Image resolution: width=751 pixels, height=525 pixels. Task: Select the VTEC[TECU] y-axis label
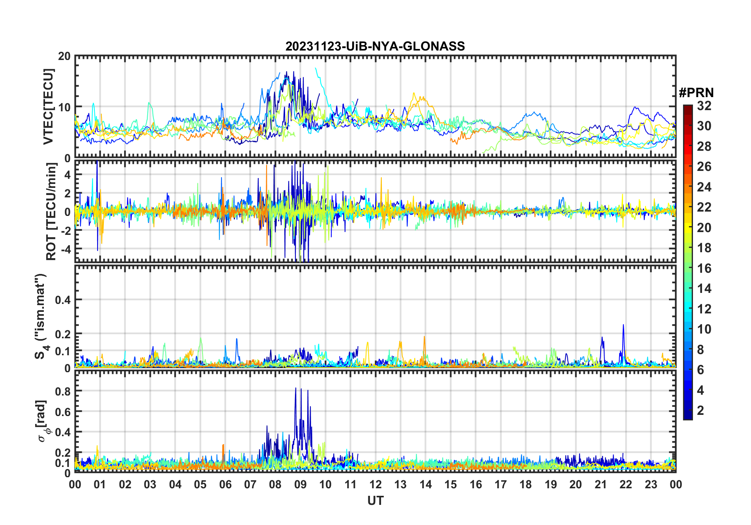[x=48, y=107]
